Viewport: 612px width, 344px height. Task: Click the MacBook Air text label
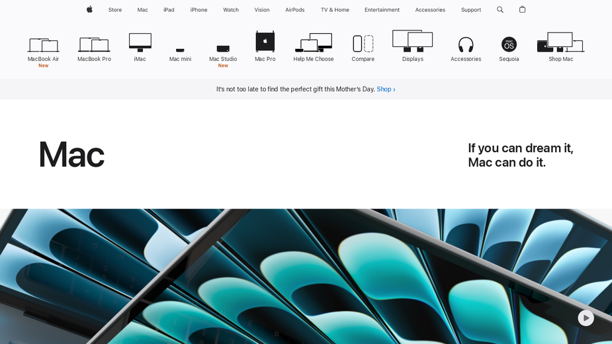43,59
